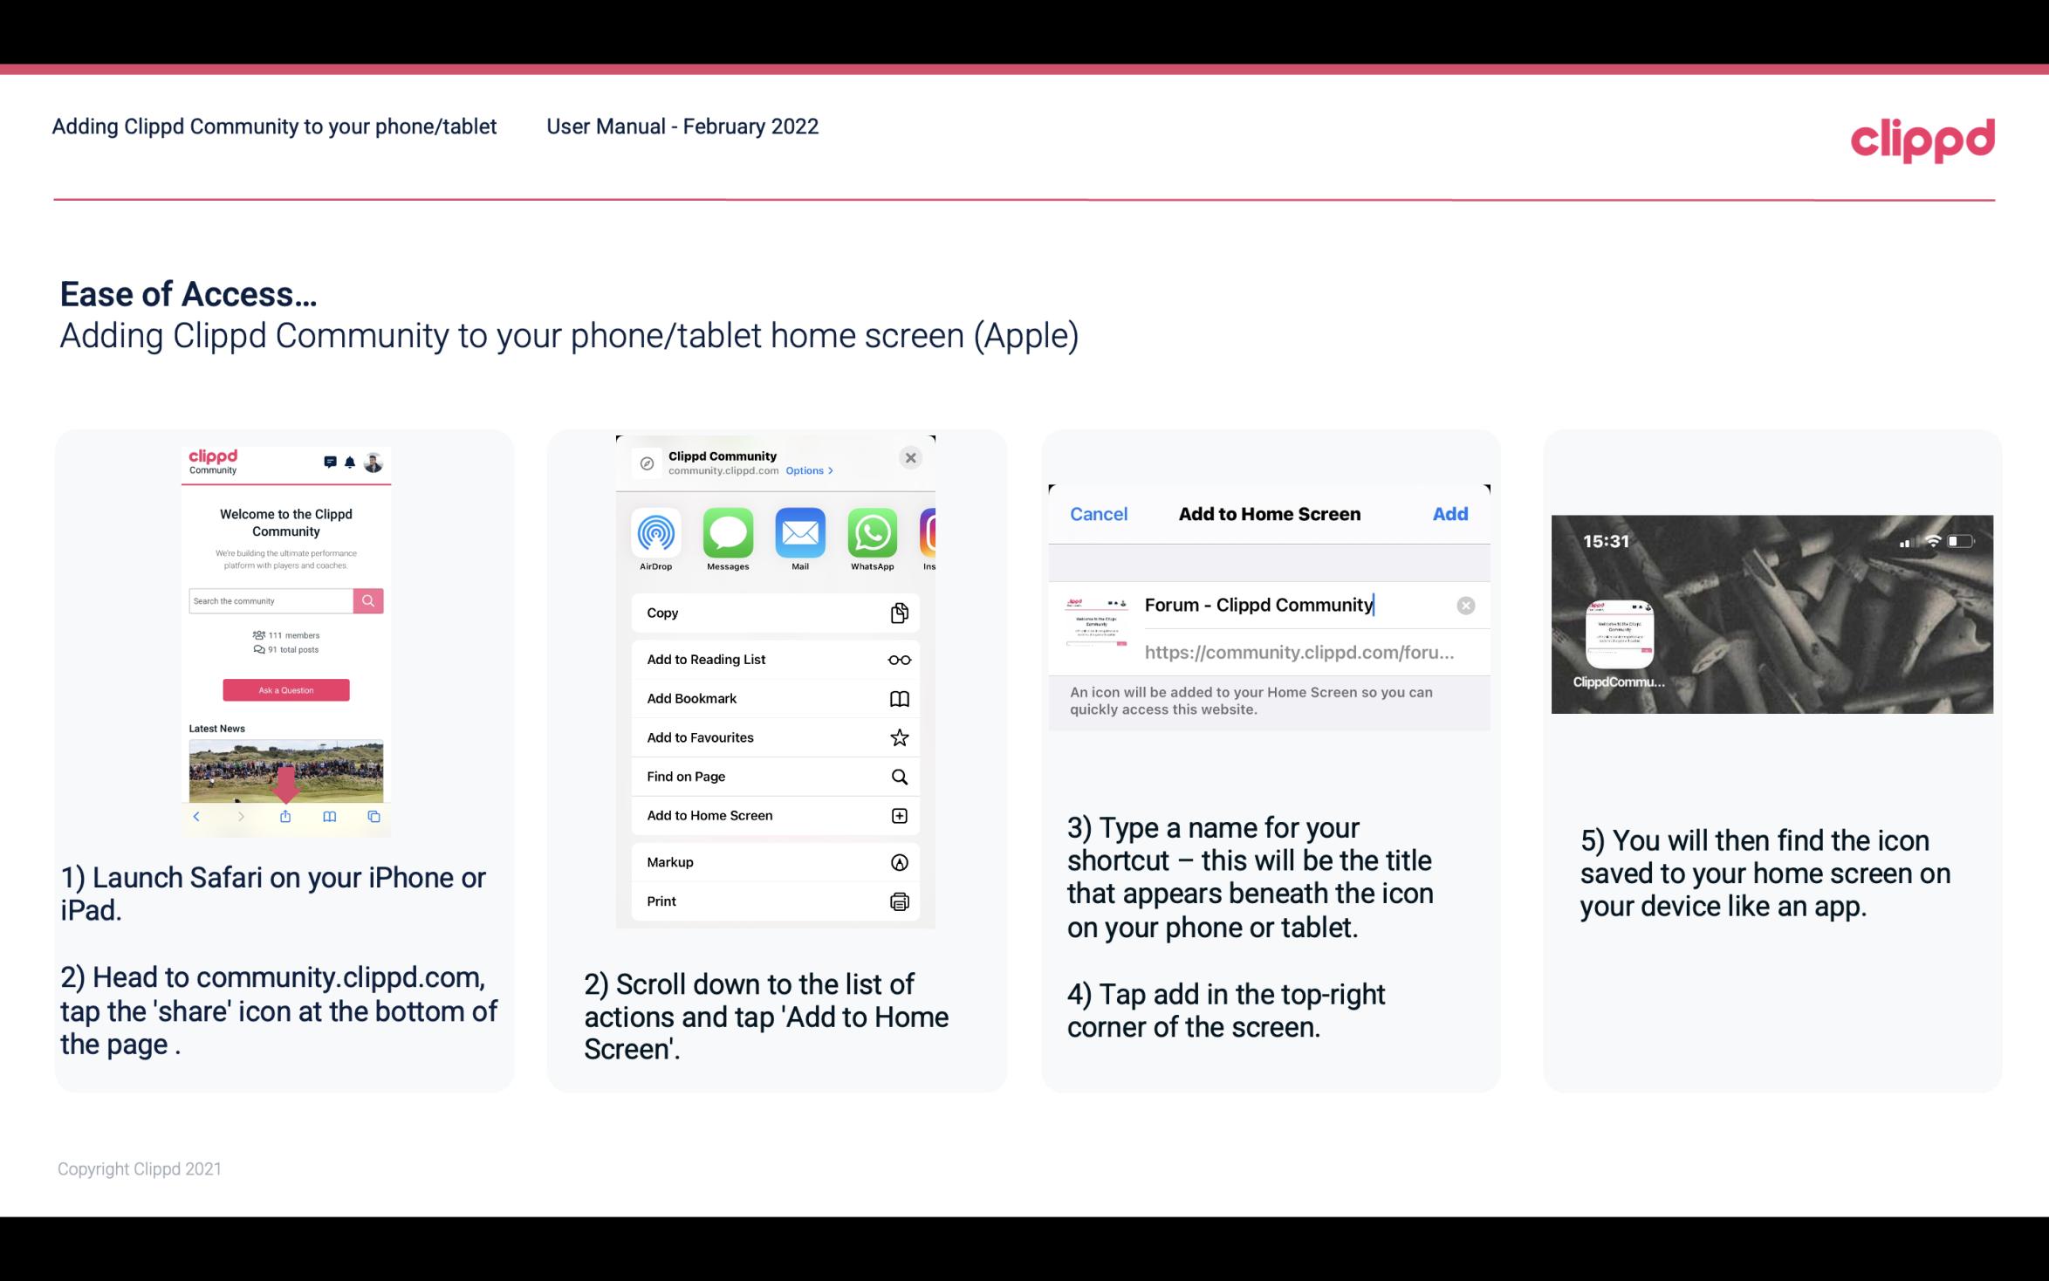Tap the Add button in top-right corner

[1450, 514]
